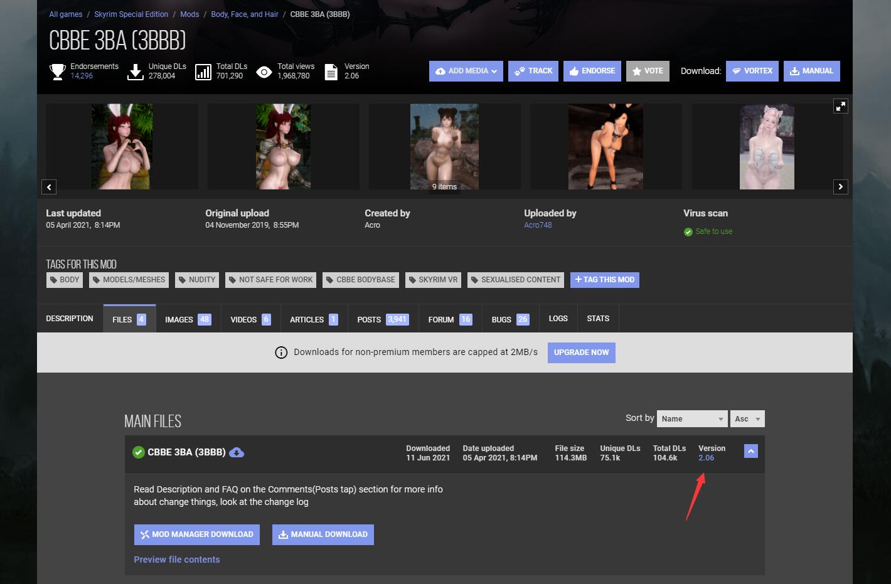View the LOGS tab
This screenshot has height=584, width=891.
click(558, 319)
